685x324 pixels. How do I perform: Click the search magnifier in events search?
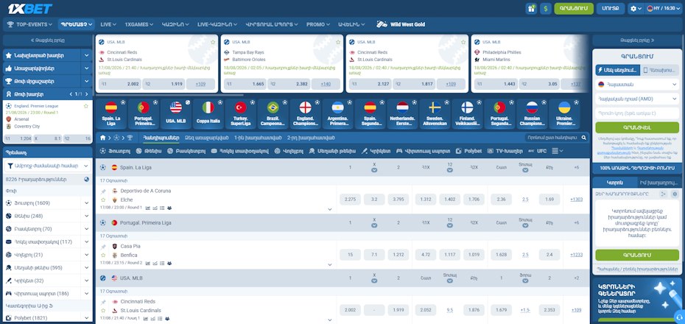point(583,138)
